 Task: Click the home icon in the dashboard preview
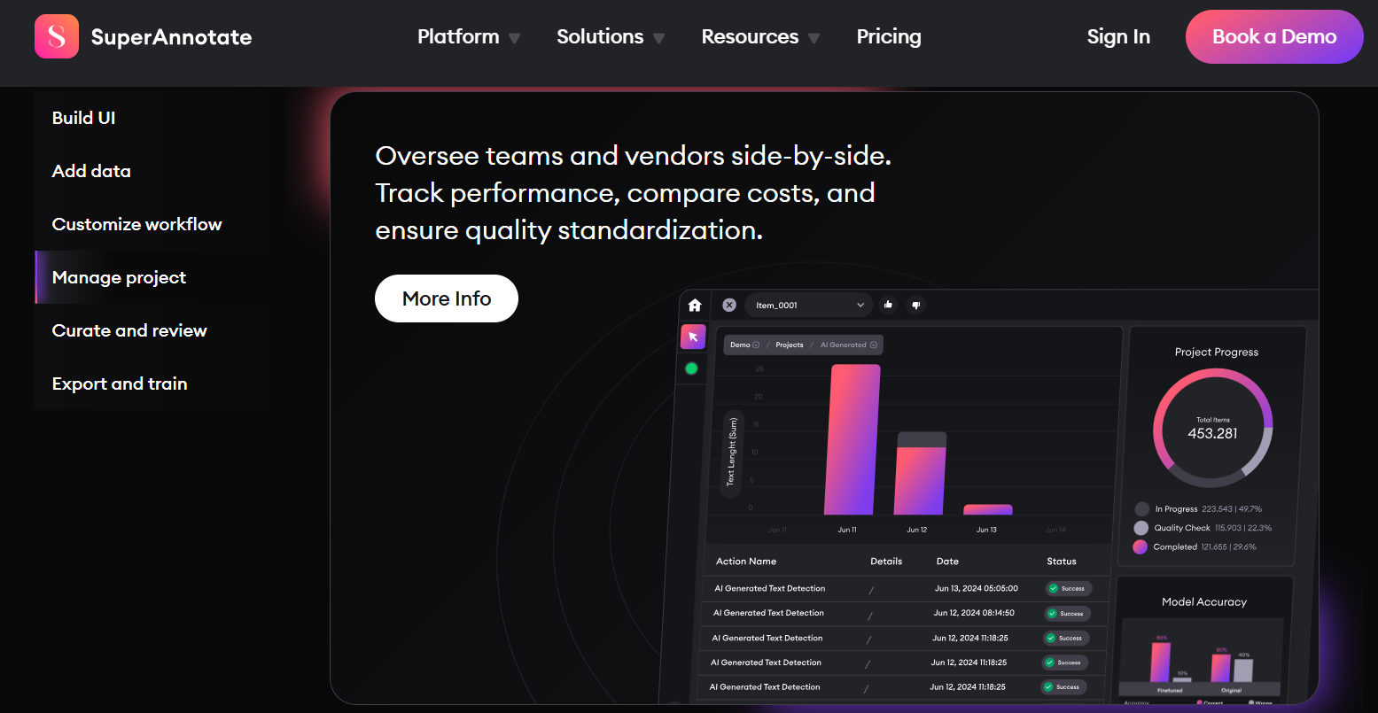pos(695,305)
